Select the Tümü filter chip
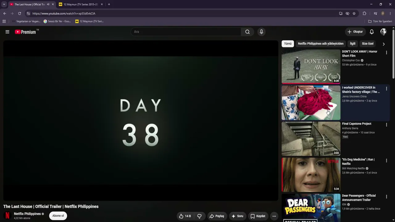The height and width of the screenshot is (222, 395). coord(288,44)
